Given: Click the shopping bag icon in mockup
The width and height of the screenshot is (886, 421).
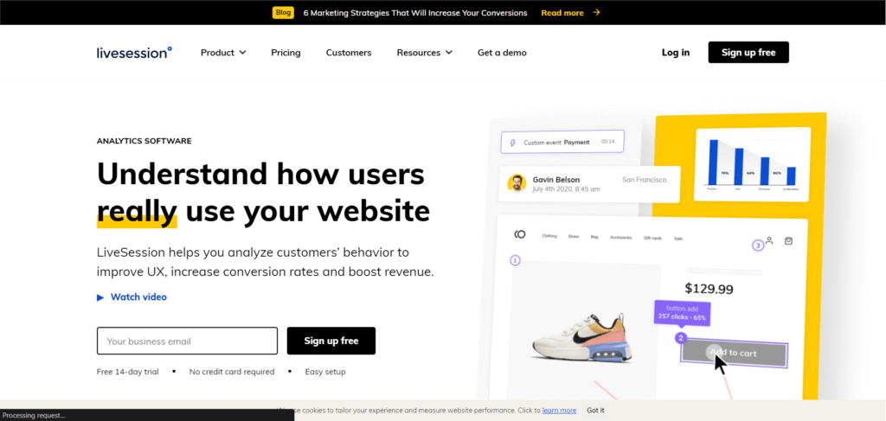Looking at the screenshot, I should 788,241.
